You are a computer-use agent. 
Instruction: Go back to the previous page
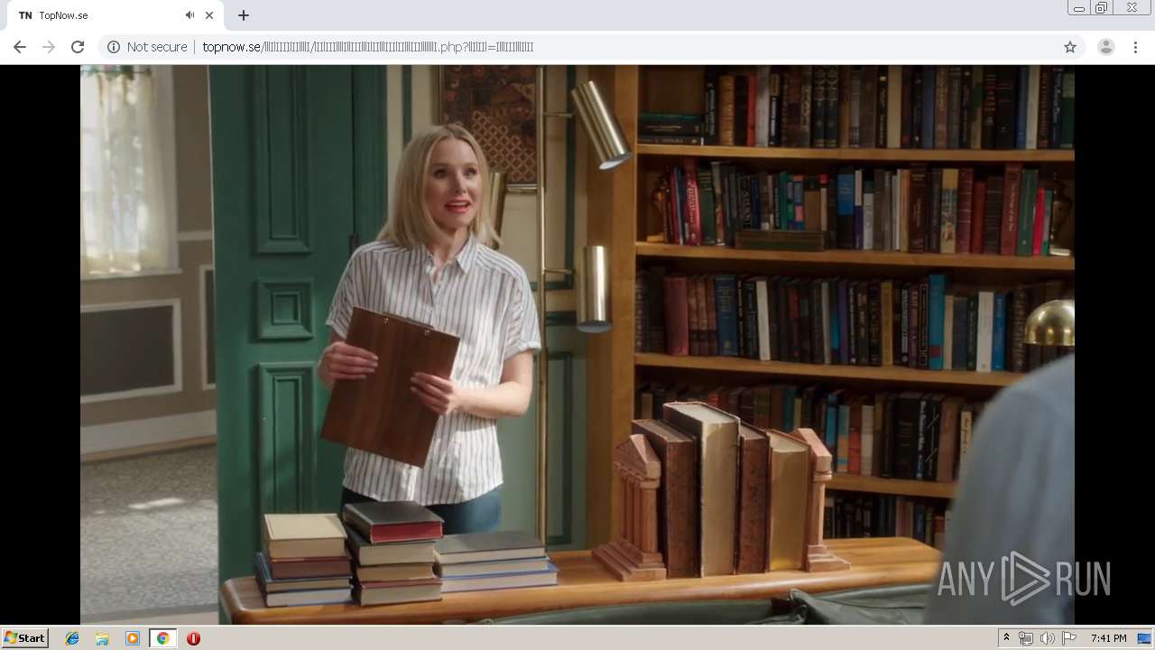click(x=20, y=47)
